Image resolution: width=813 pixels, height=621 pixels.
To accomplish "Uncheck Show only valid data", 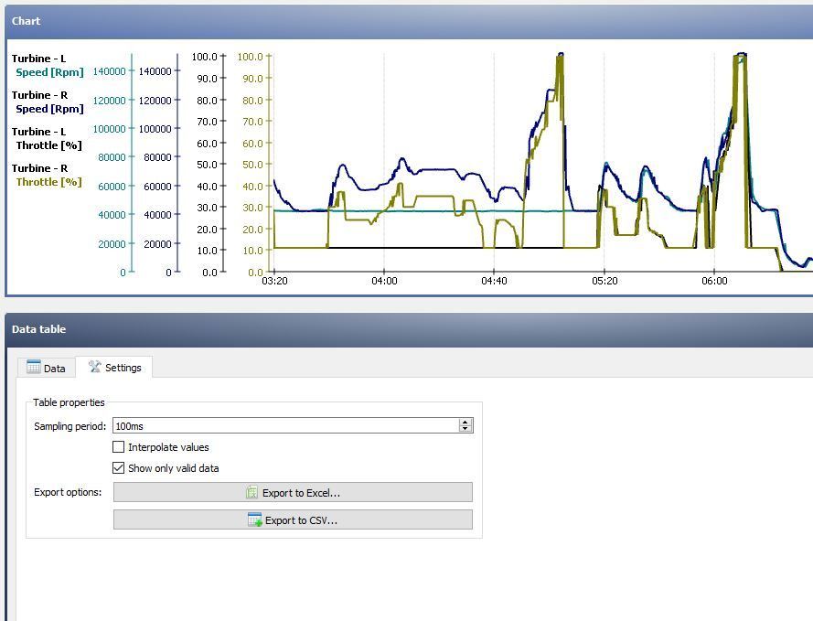I will point(119,468).
